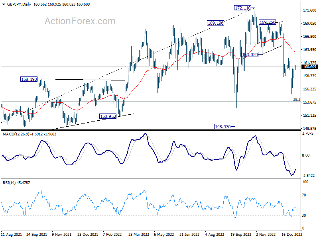Viewport: 319px width, 239px height.
Task: Click the GBPJPY,Daily chart title text
Action: [19, 4]
